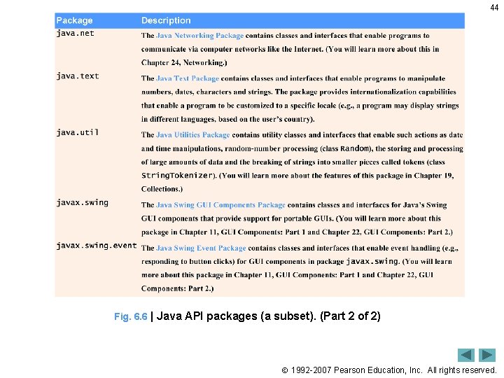Open the Java Text Package link
Image resolution: width=504 pixels, height=378 pixels.
point(188,78)
